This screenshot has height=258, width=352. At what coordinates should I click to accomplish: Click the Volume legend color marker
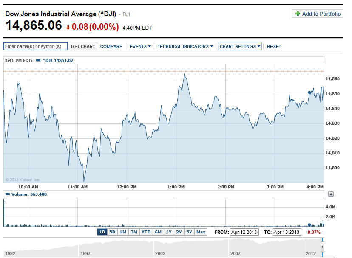coord(8,194)
